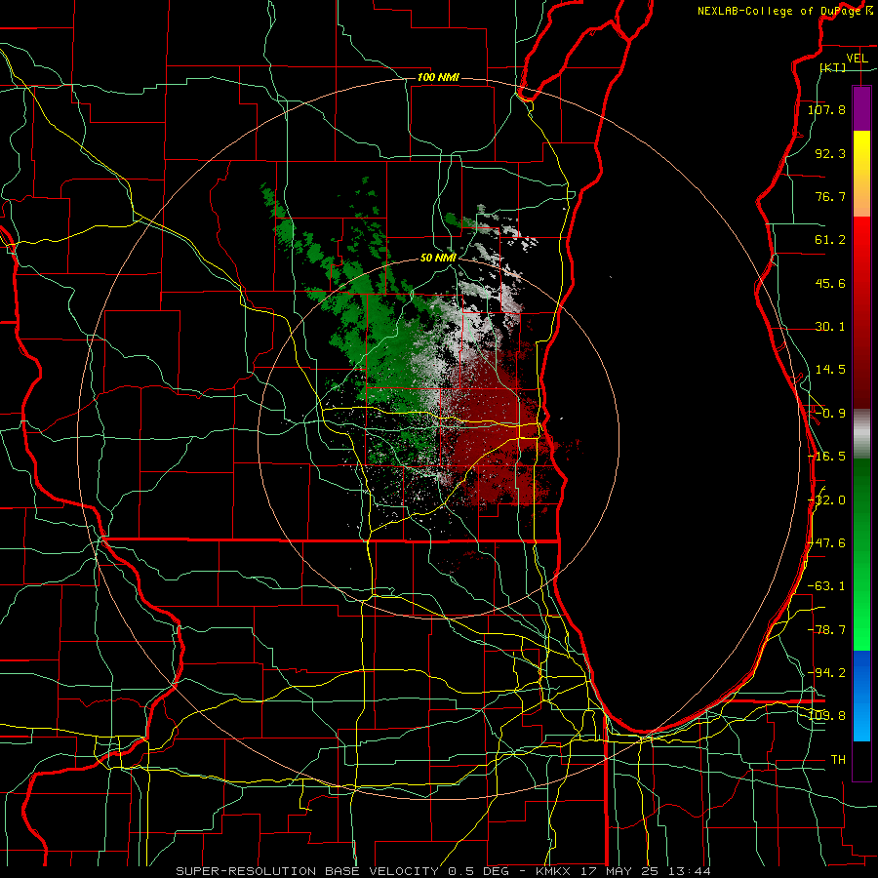The width and height of the screenshot is (878, 878).
Task: Pick the red segment of velocity scale
Action: (x=861, y=312)
